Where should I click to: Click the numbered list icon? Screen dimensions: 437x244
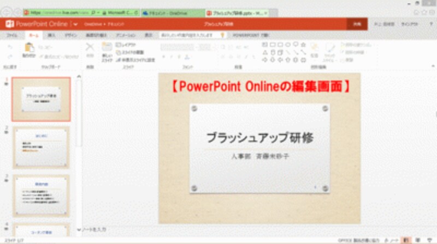[x=231, y=47]
